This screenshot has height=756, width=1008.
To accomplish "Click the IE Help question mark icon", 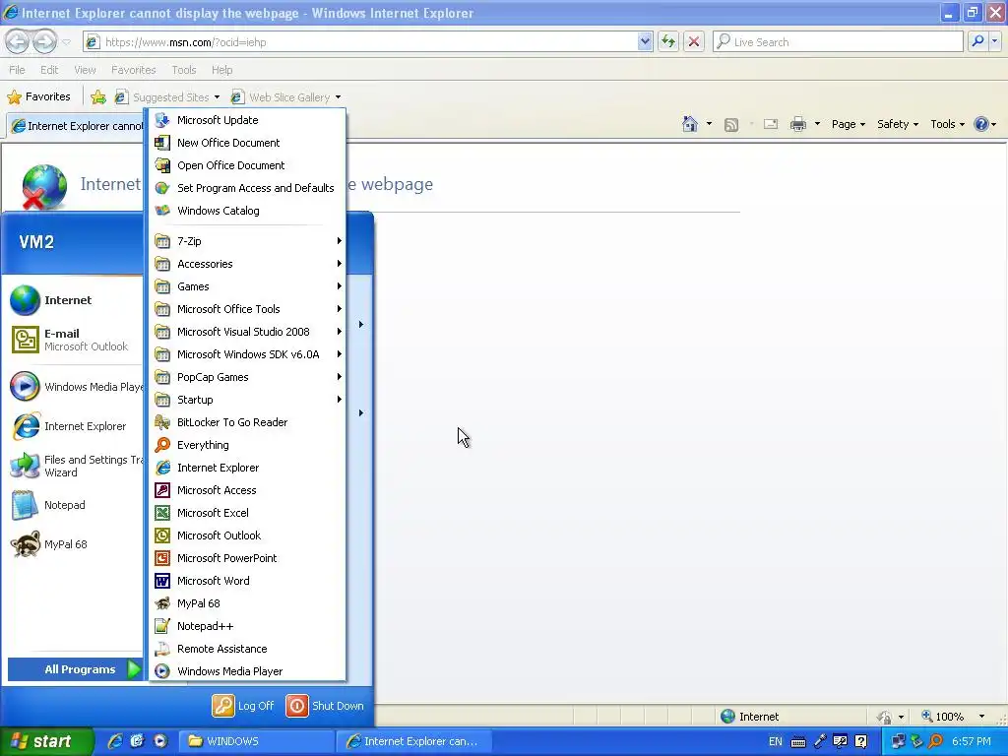I will click(981, 124).
